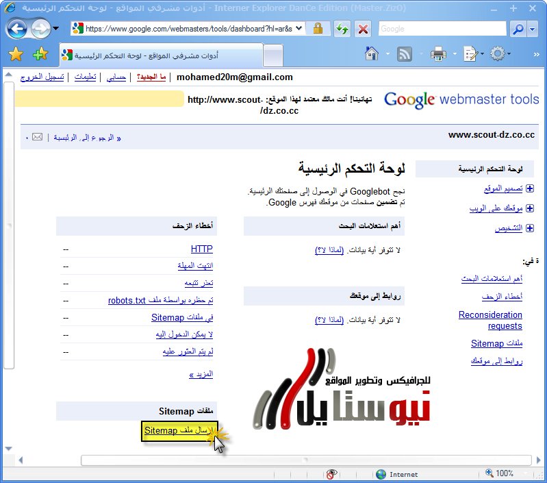Open the تصميم الموقع sidebar link
The width and height of the screenshot is (547, 483).
click(x=503, y=189)
